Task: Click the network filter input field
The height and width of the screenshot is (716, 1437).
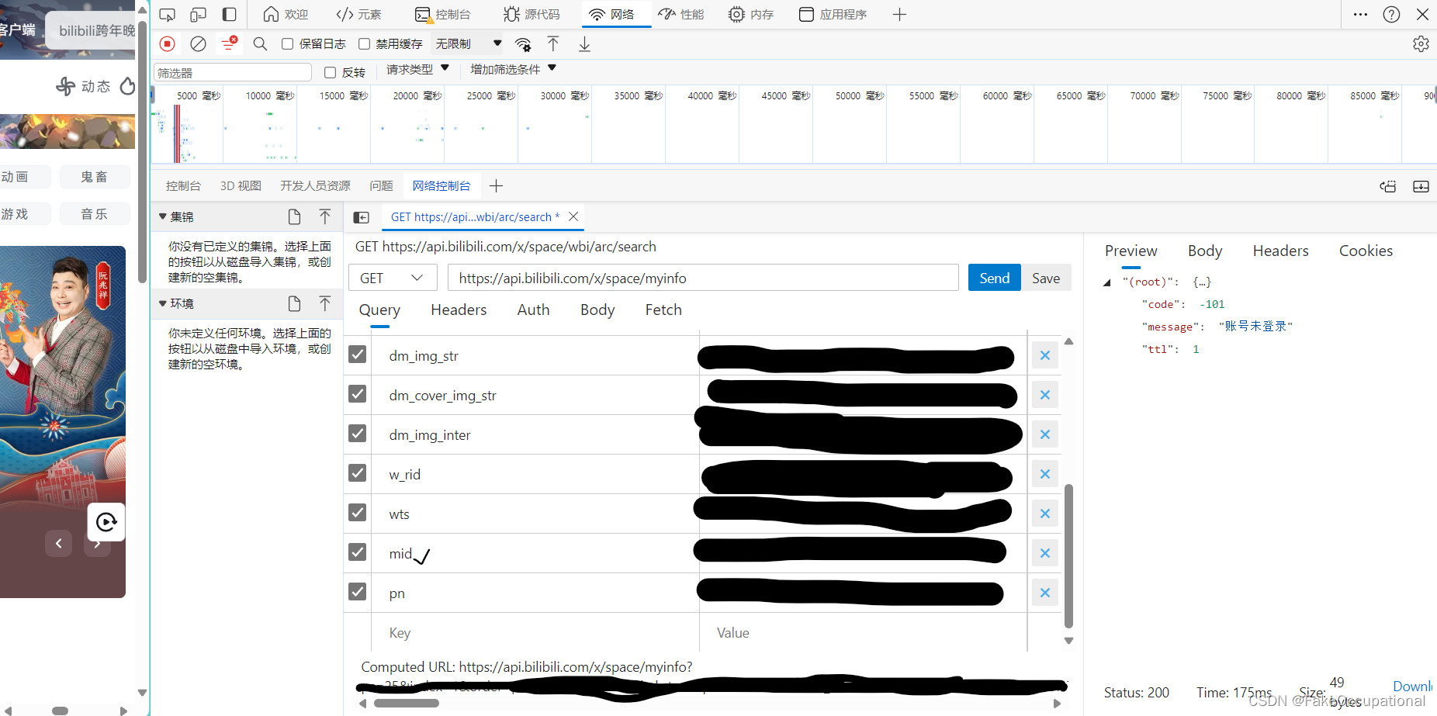Action: 233,72
